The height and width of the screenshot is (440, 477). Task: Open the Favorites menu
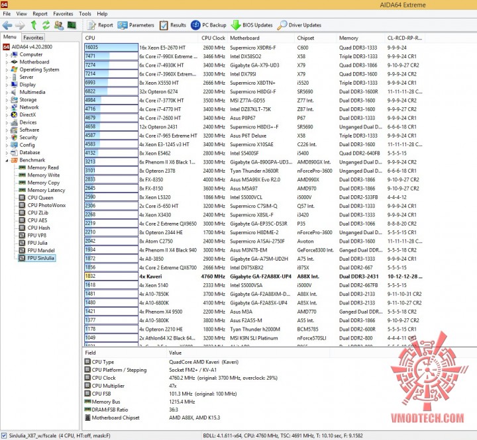(63, 14)
